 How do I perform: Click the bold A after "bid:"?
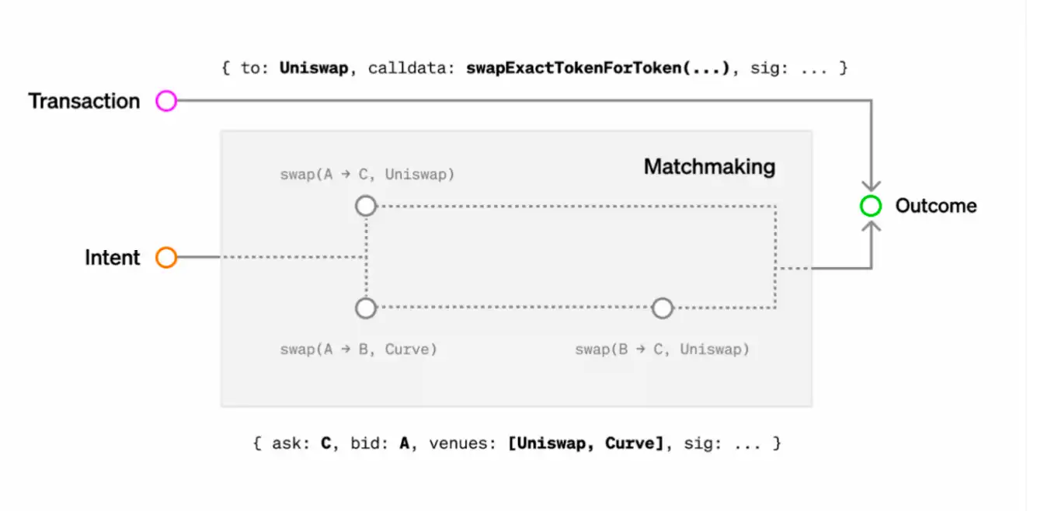[x=404, y=443]
